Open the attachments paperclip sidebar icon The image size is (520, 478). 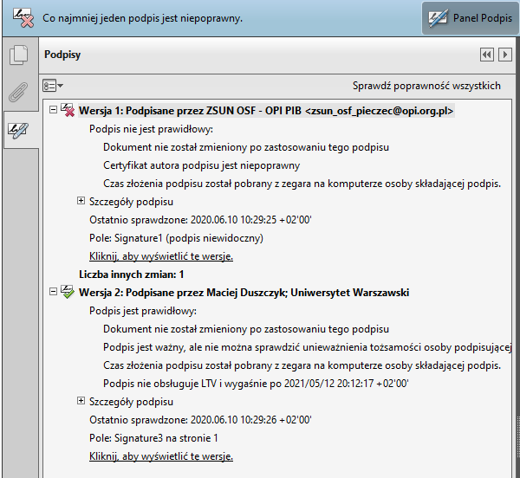18,92
